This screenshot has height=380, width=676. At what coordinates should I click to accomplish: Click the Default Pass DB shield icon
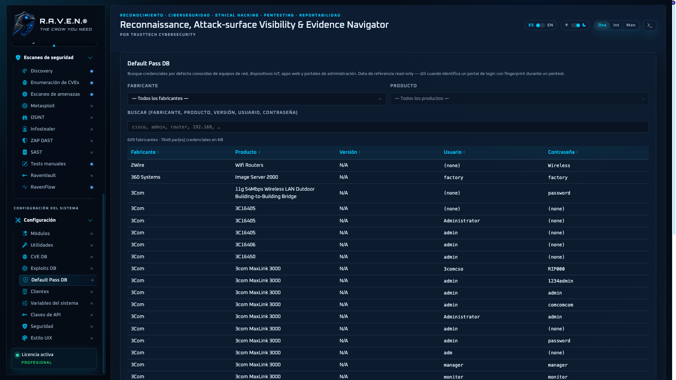pyautogui.click(x=25, y=280)
